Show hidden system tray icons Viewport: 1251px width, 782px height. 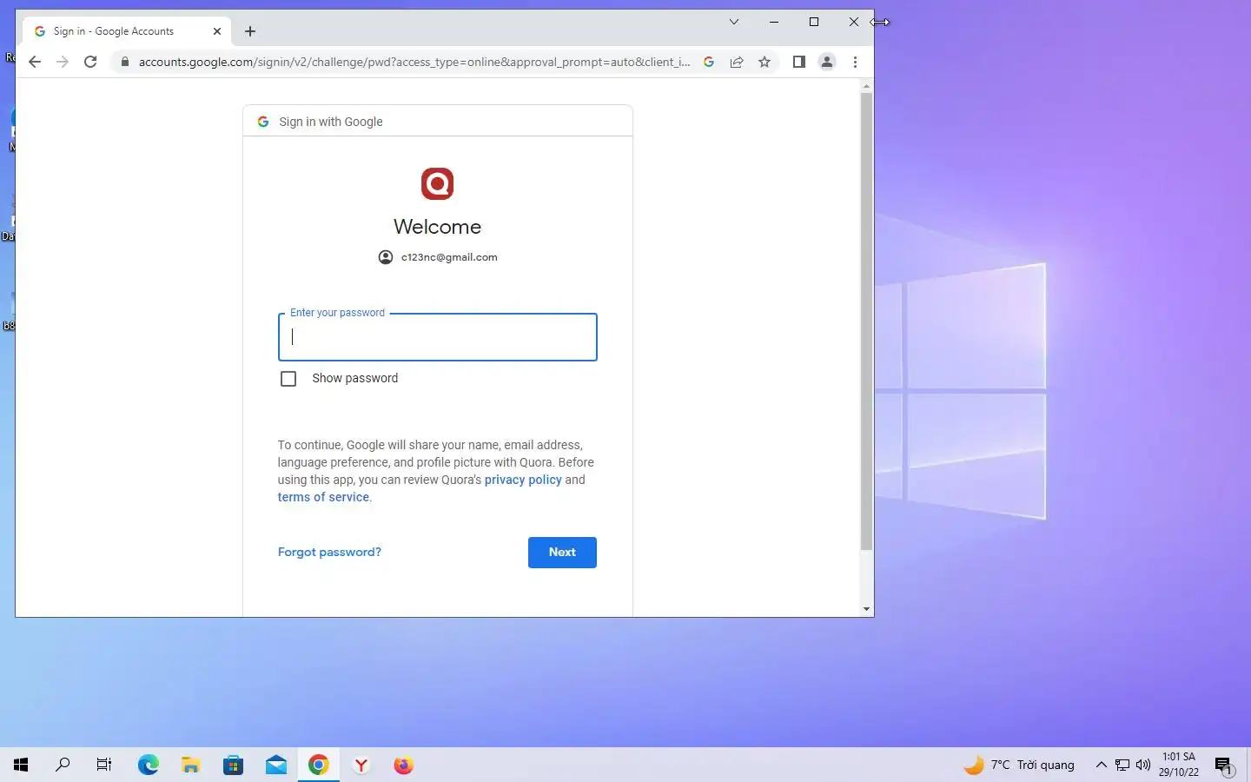pyautogui.click(x=1101, y=765)
